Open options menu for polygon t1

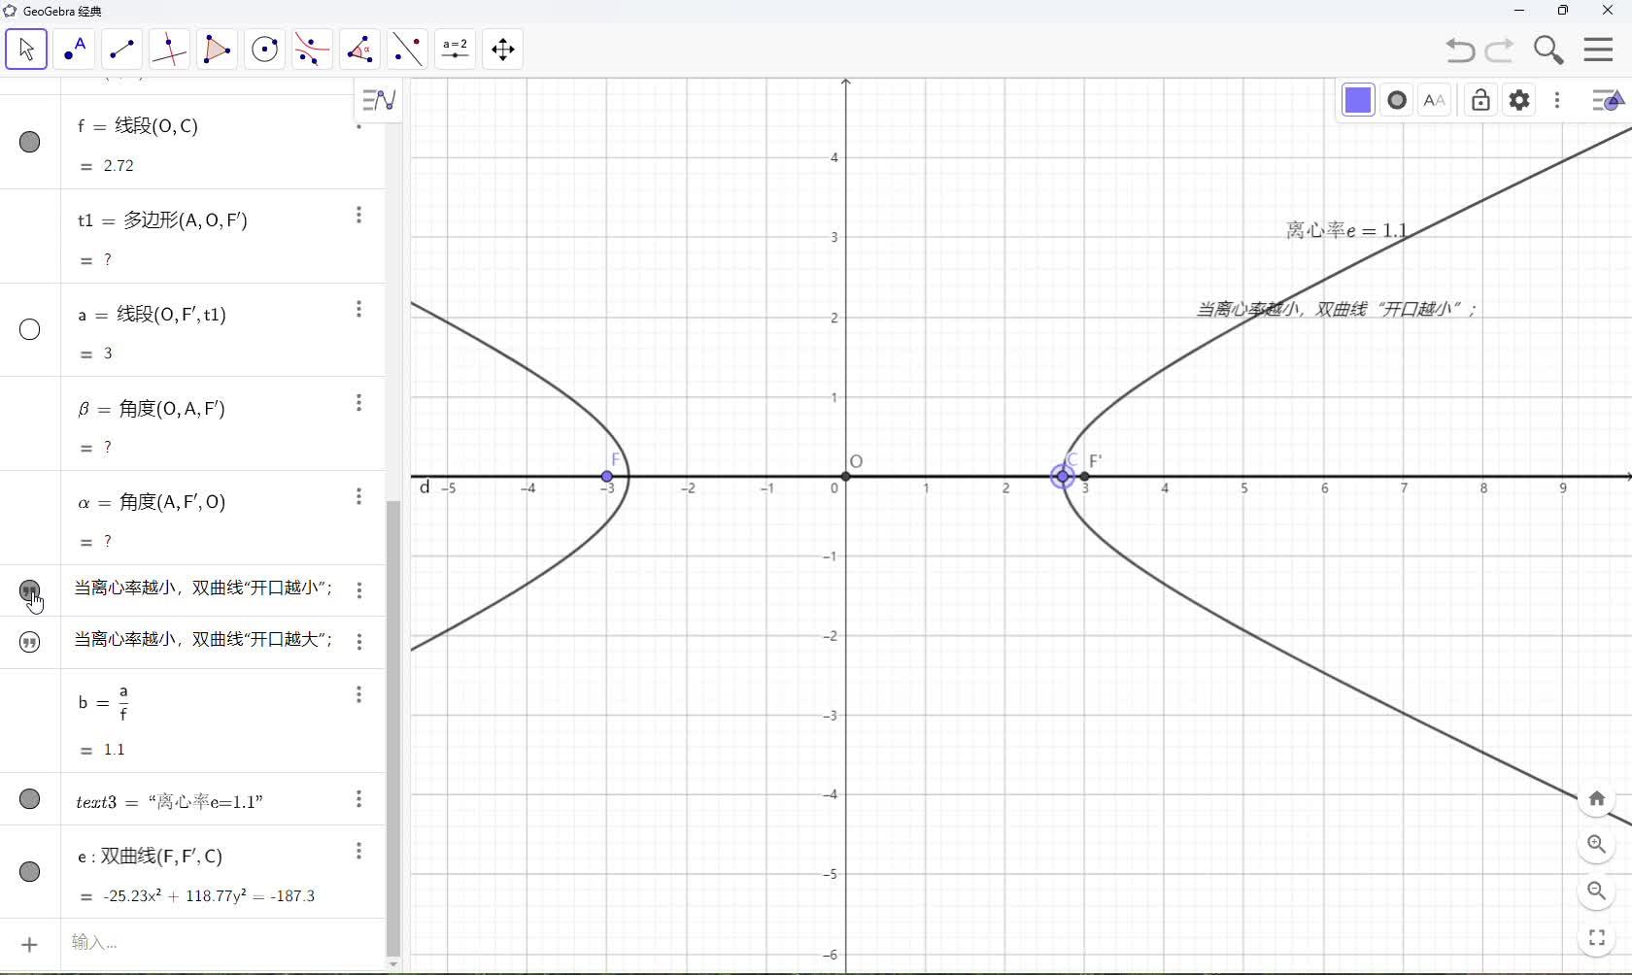(358, 215)
